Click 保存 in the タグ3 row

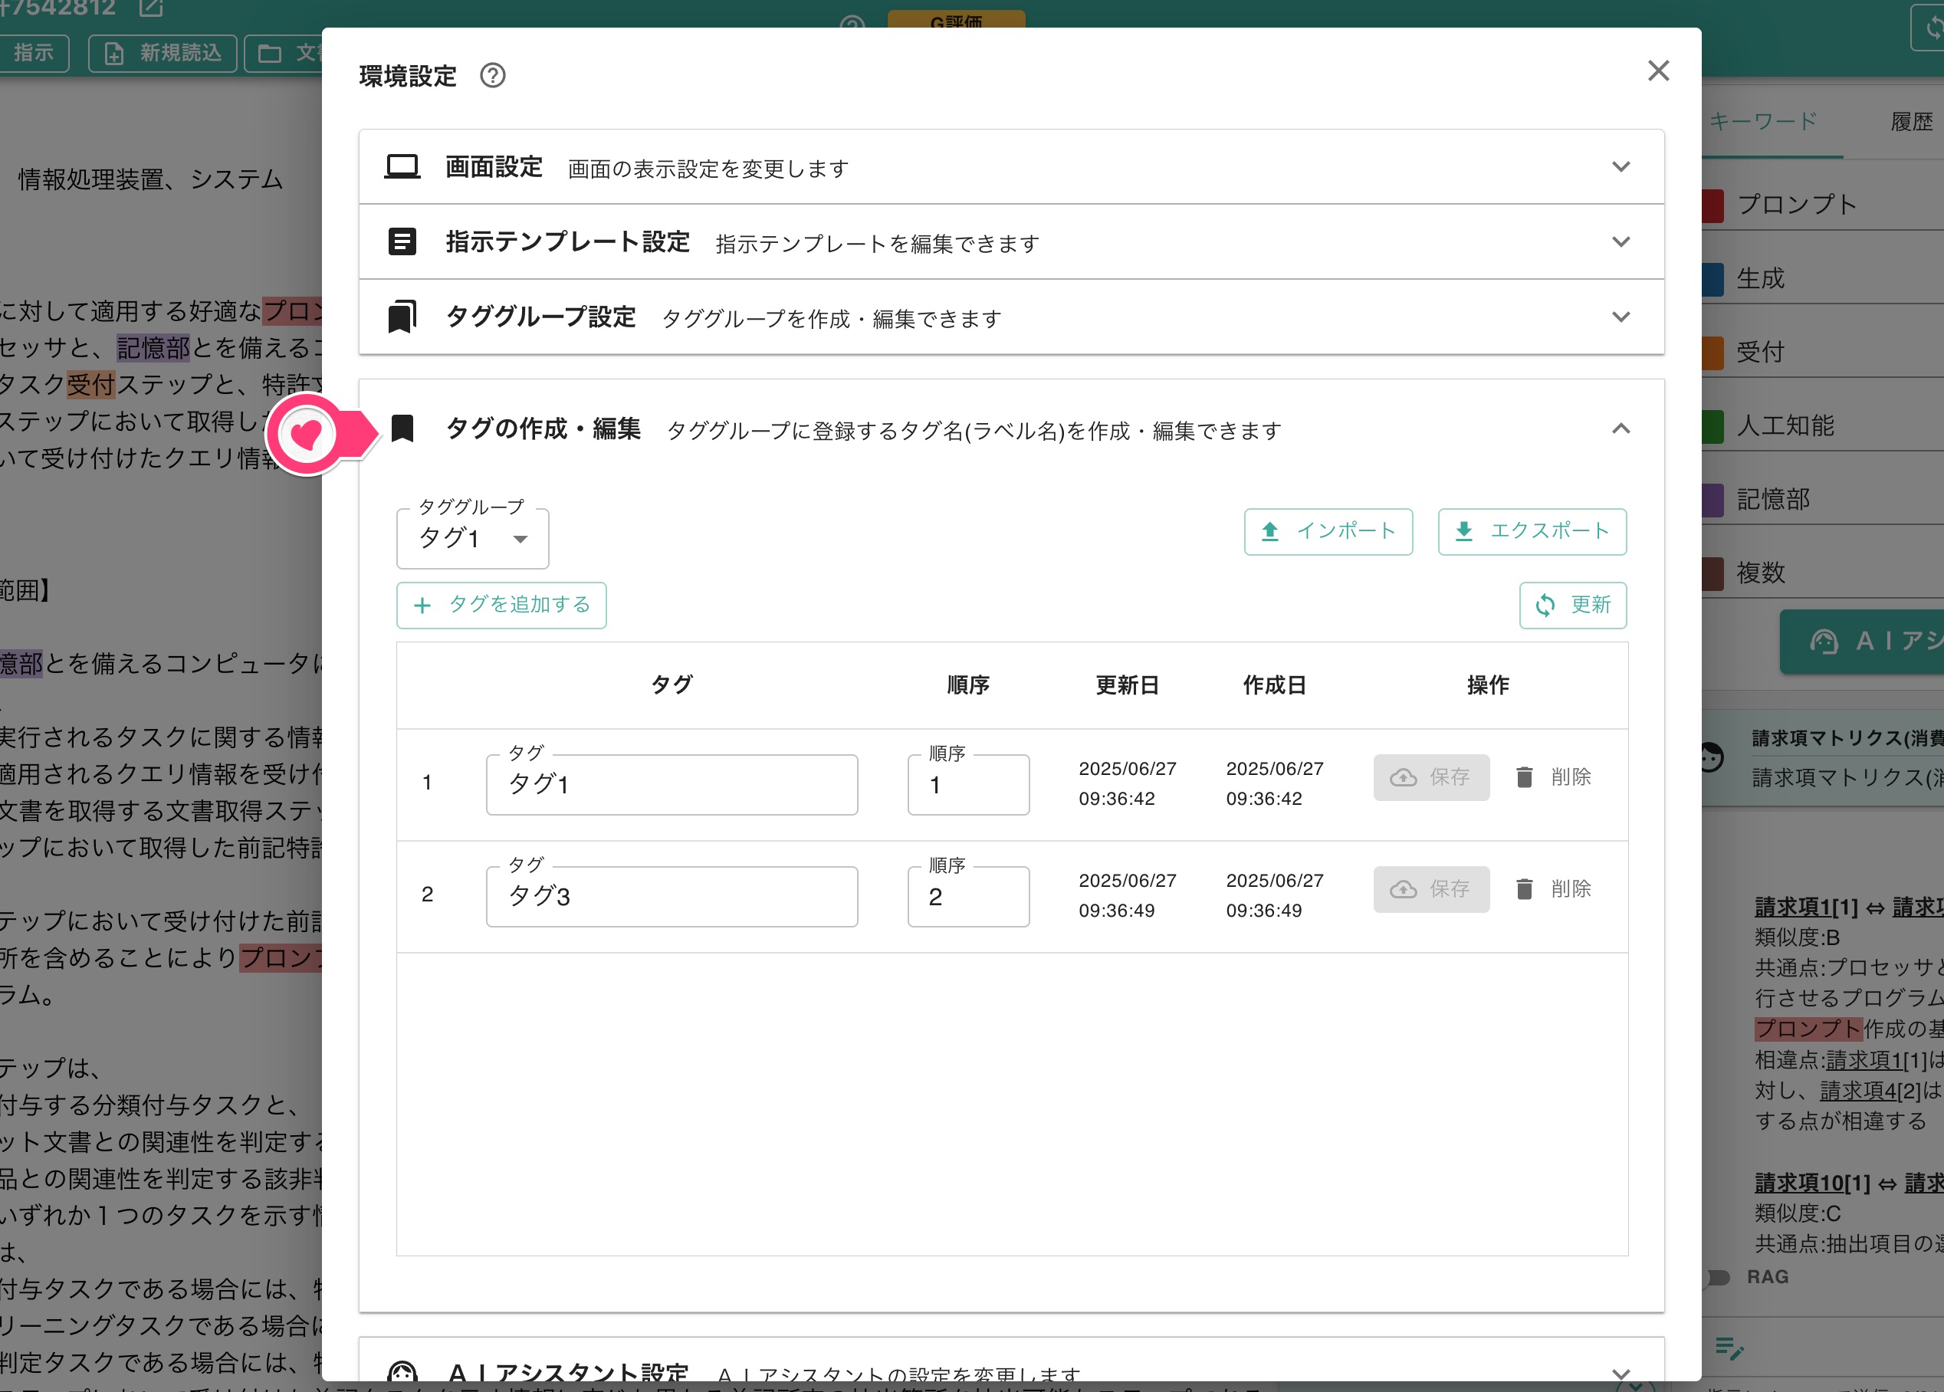(x=1430, y=889)
